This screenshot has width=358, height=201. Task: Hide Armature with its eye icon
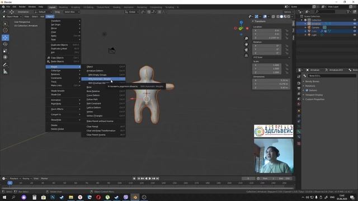coord(355,23)
